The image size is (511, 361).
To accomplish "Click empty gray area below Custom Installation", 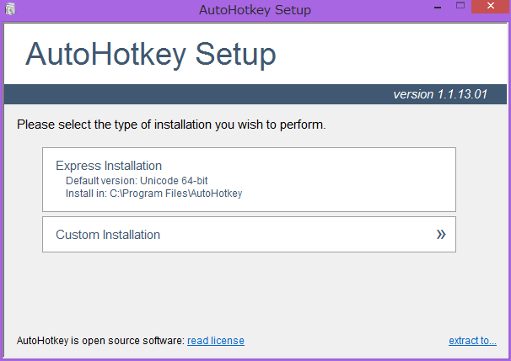I will pos(253,290).
